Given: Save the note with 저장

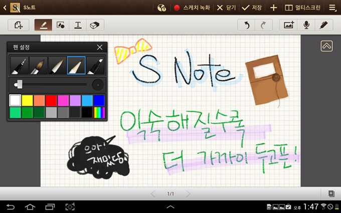Looking at the screenshot, I should [x=252, y=8].
